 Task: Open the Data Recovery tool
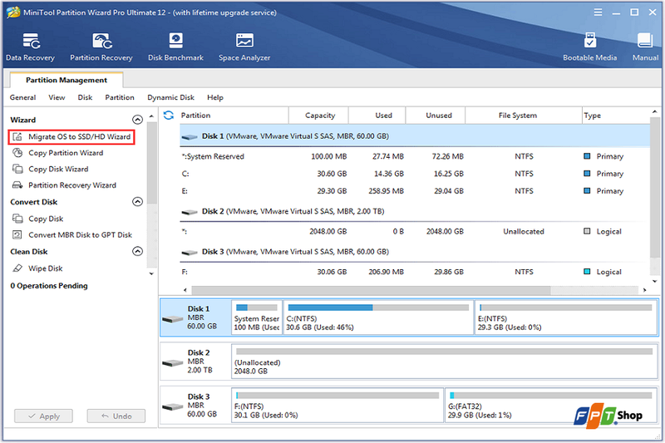(x=30, y=47)
